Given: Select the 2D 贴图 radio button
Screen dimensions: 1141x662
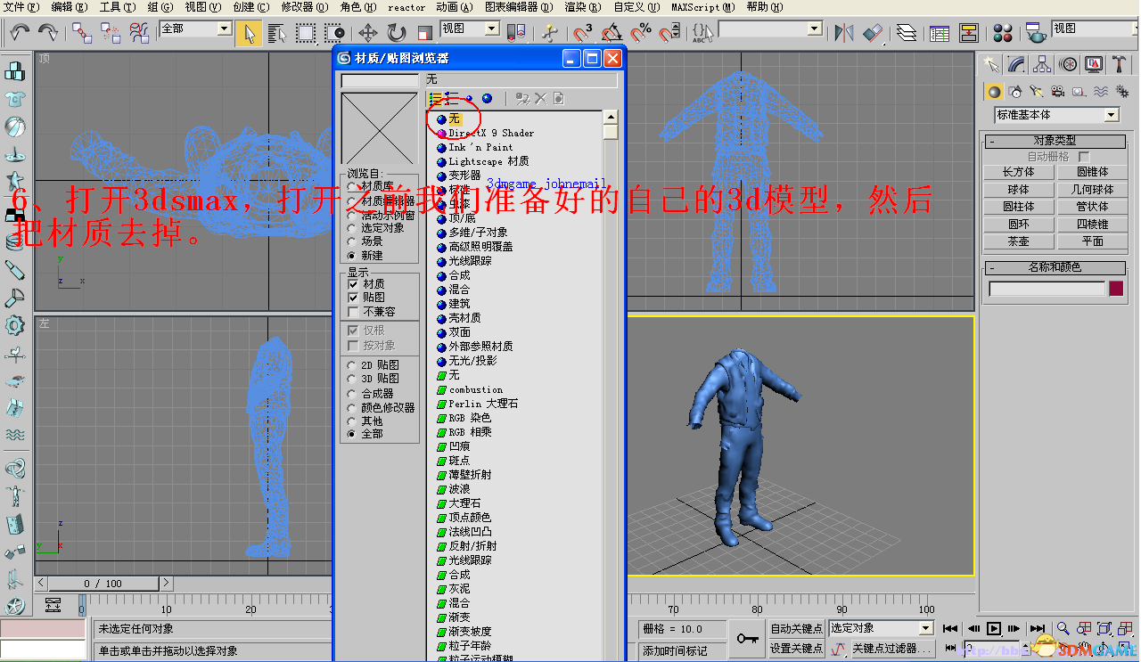Looking at the screenshot, I should click(351, 365).
